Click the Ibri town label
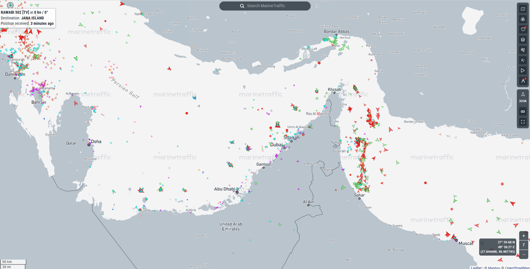This screenshot has height=269, width=530. click(x=348, y=260)
